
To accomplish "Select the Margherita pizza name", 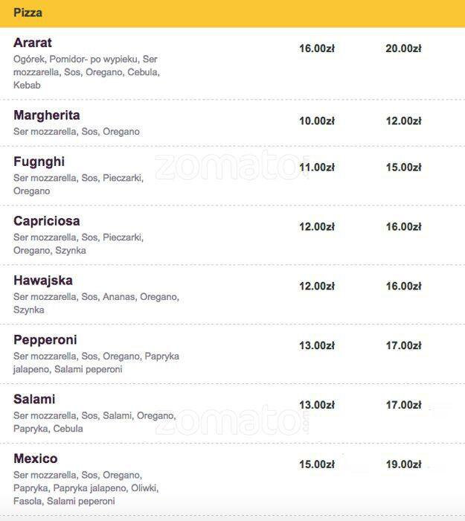I will [x=47, y=115].
